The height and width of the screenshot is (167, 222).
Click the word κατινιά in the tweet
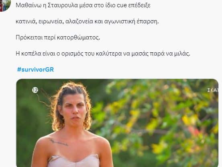pos(25,21)
